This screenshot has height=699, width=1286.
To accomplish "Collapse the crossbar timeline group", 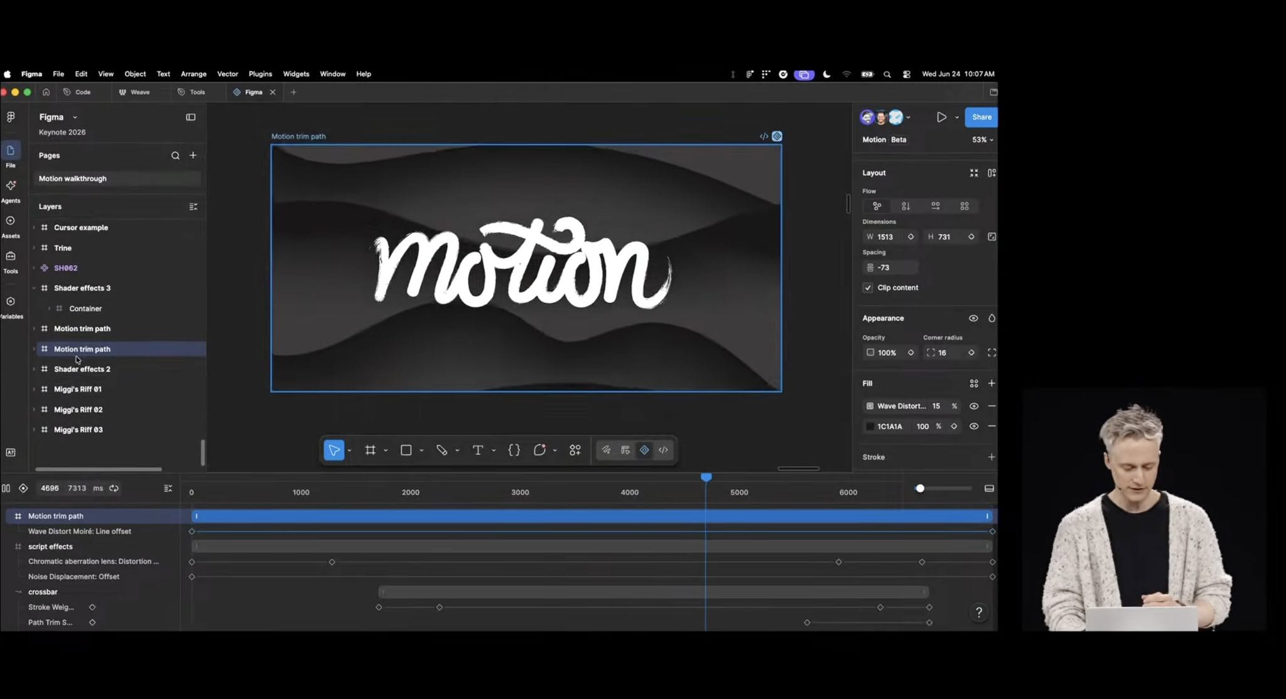I will coord(18,592).
